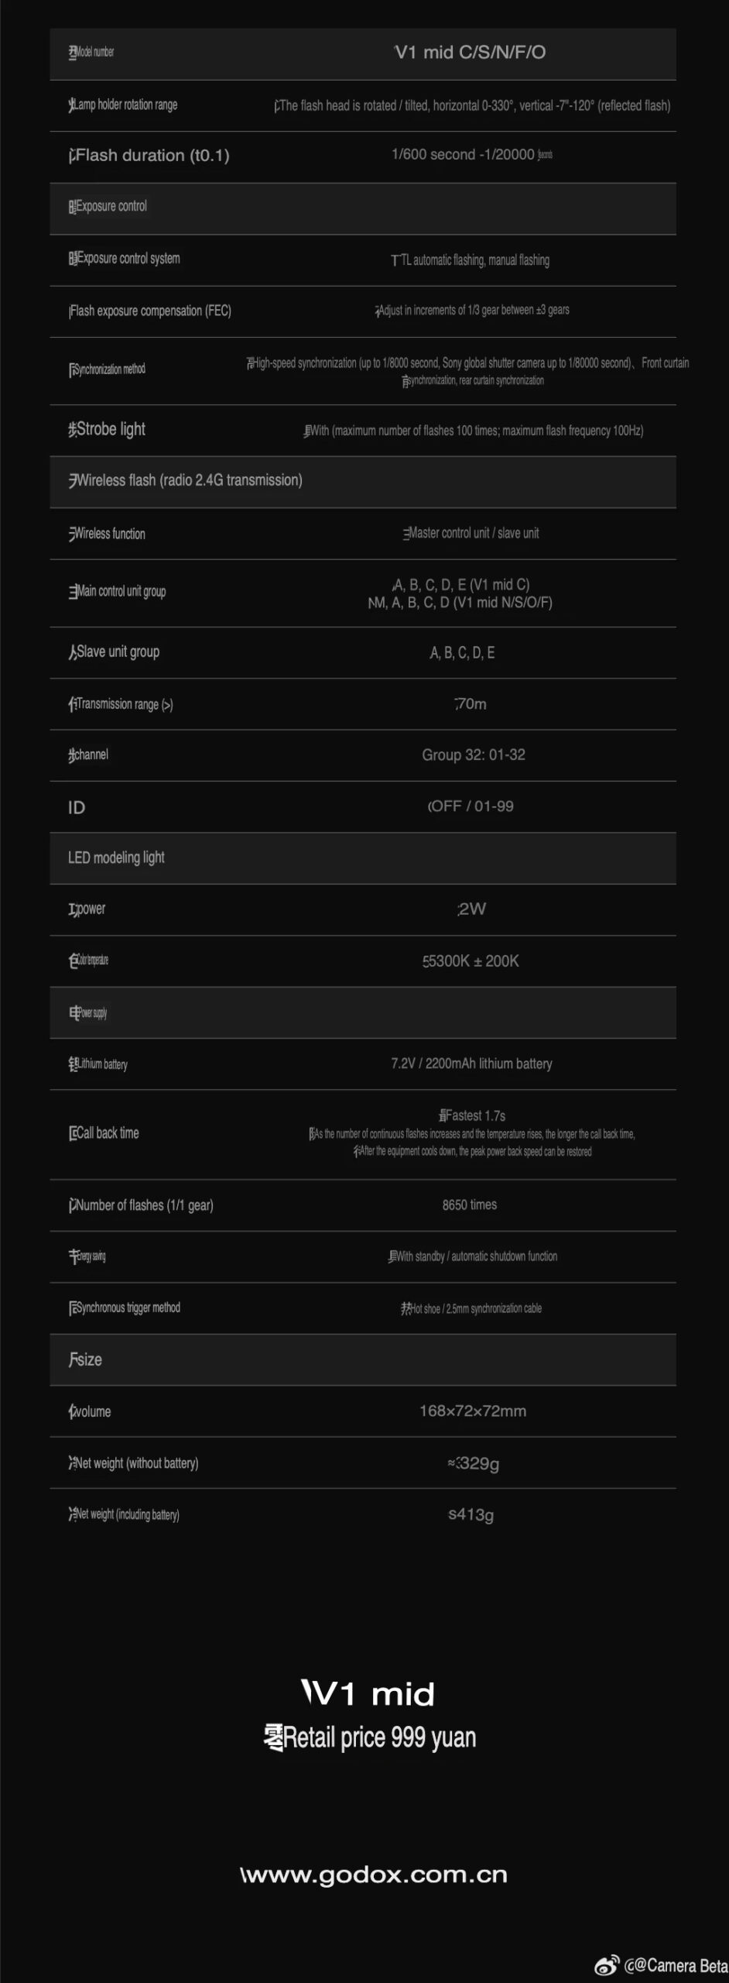Click the Weibo logo icon
This screenshot has width=729, height=1983.
607,1965
